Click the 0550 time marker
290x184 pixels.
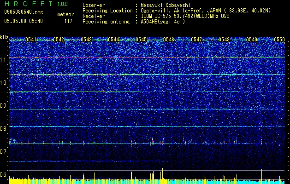point(279,40)
